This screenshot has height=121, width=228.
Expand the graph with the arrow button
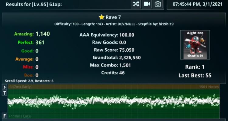point(5,87)
